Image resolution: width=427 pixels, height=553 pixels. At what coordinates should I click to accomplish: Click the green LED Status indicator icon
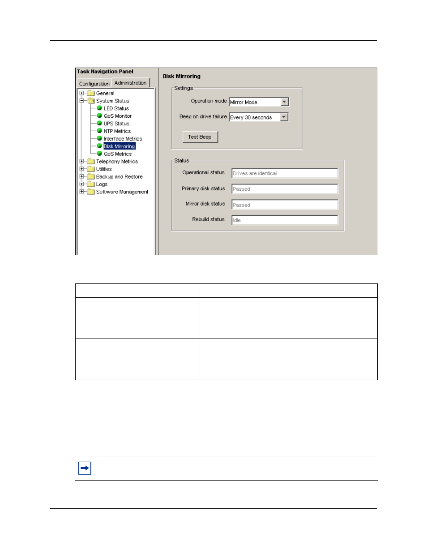tap(99, 108)
